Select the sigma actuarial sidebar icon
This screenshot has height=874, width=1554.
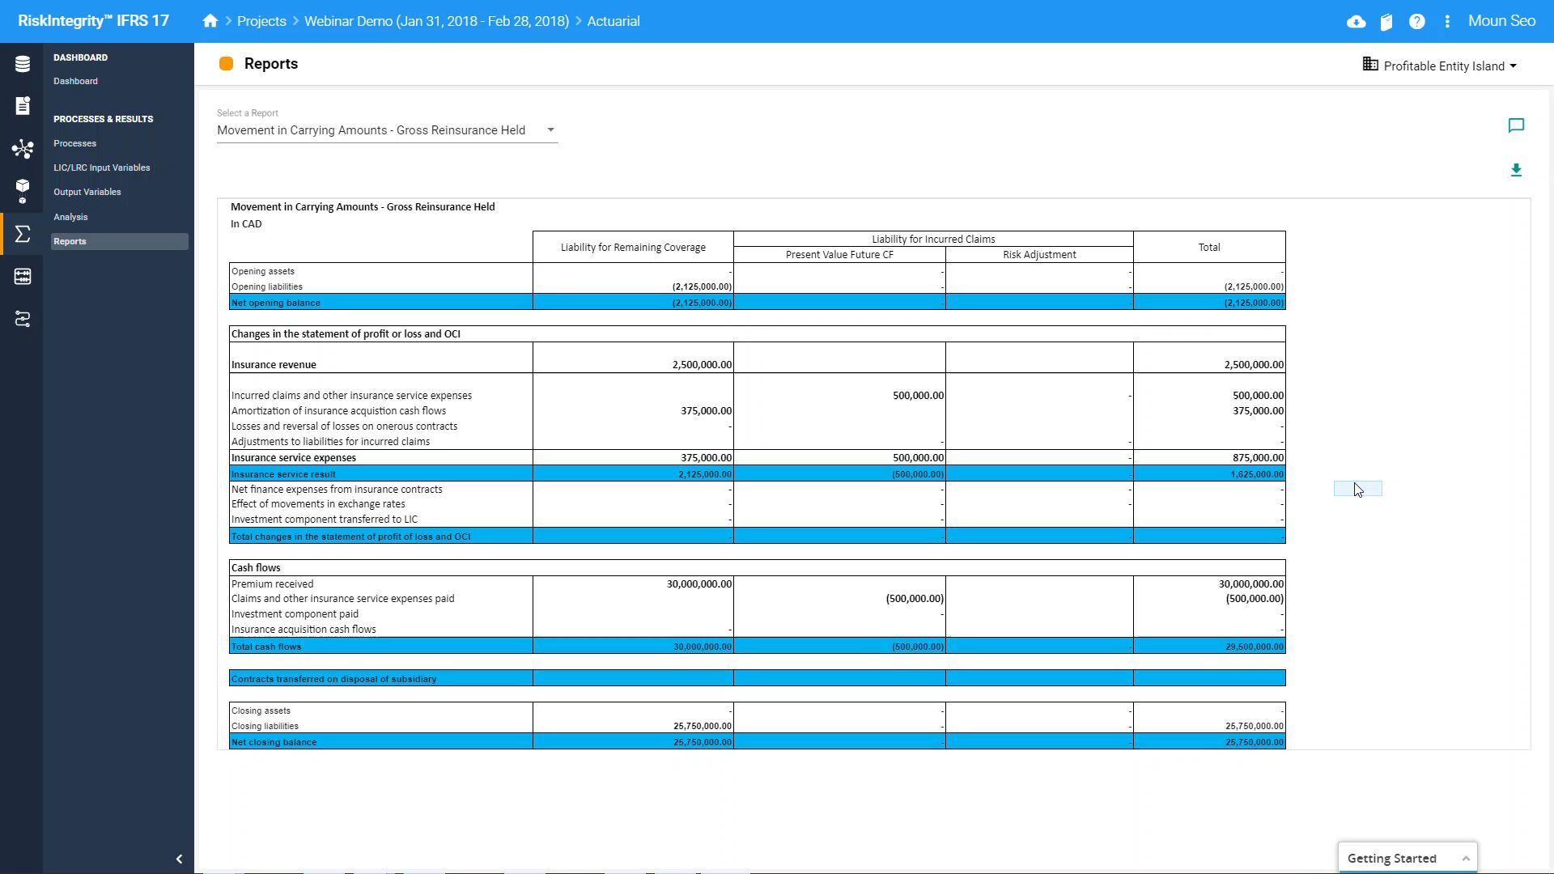click(23, 234)
